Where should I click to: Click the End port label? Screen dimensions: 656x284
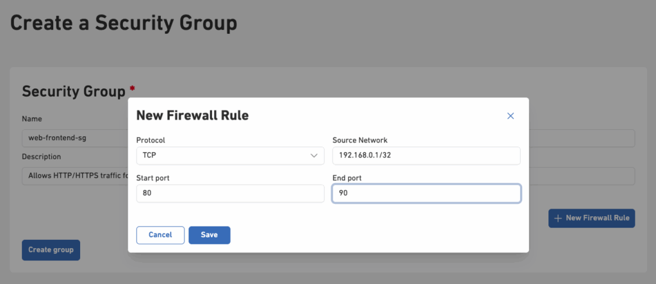pos(347,178)
